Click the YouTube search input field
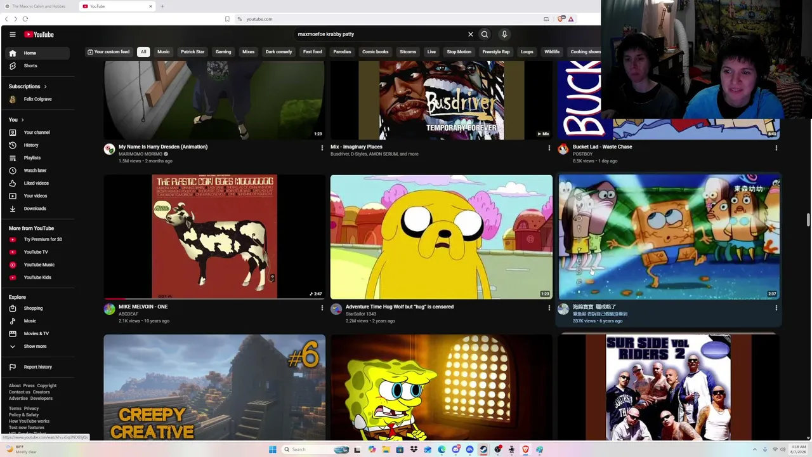The height and width of the screenshot is (457, 812). pos(381,34)
